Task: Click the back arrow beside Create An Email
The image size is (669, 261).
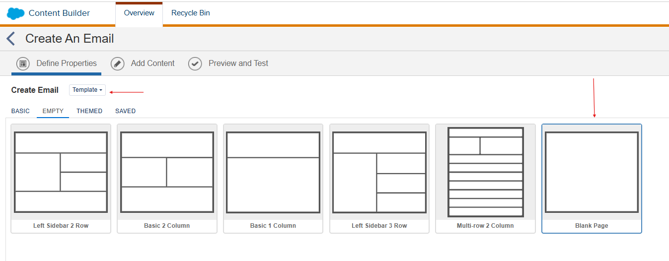Action: point(11,39)
